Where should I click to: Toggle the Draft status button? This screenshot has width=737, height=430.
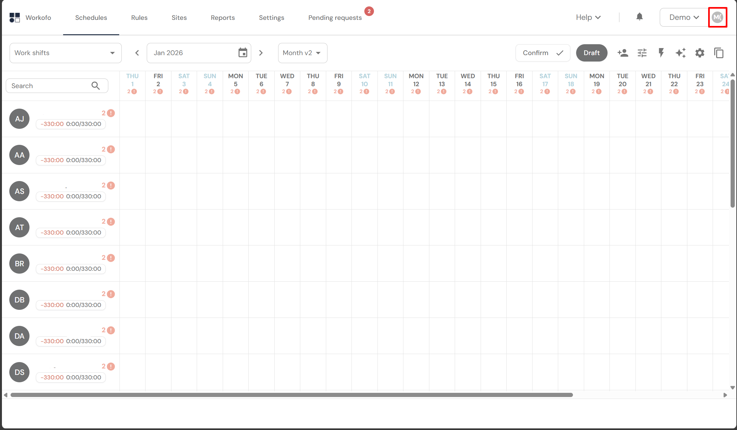point(592,53)
